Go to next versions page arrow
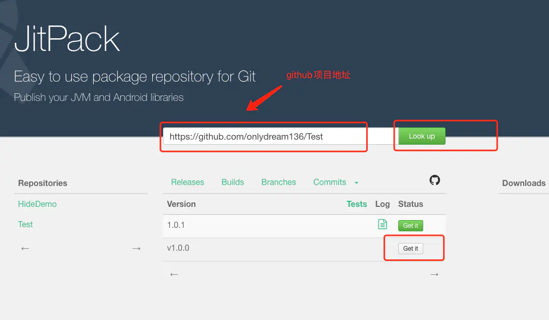 (434, 275)
